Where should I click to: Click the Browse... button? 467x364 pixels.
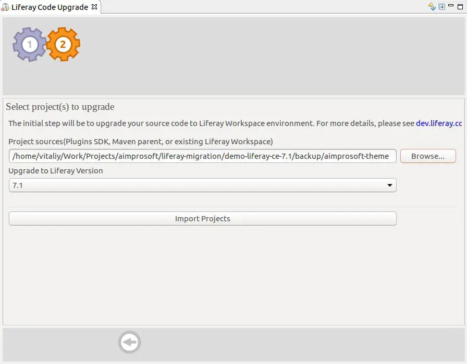428,156
